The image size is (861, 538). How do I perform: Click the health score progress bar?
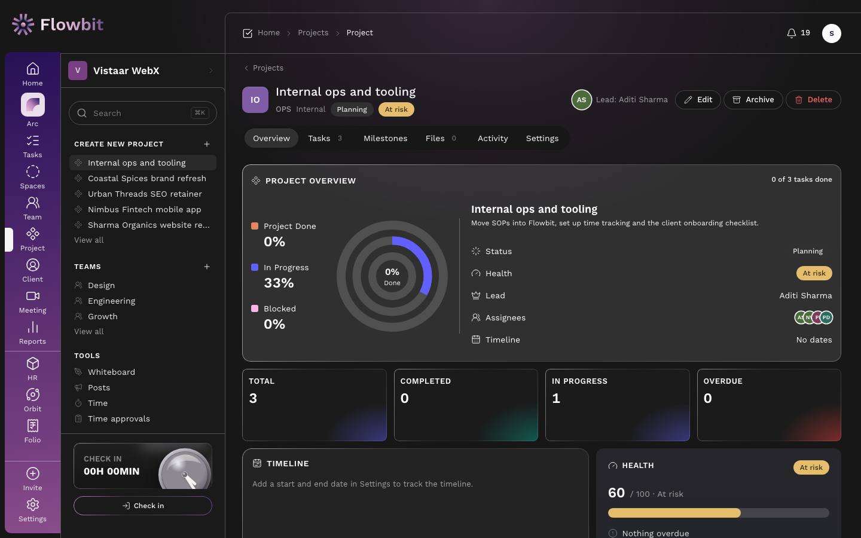point(719,513)
